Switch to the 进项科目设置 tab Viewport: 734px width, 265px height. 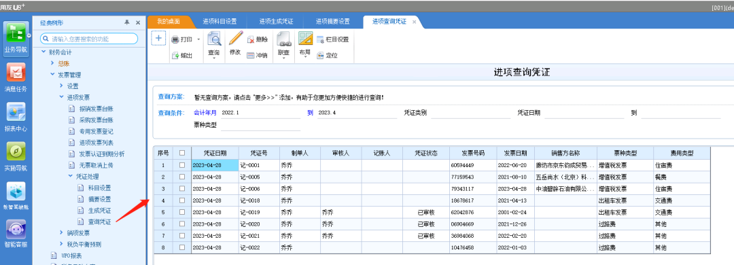[220, 22]
